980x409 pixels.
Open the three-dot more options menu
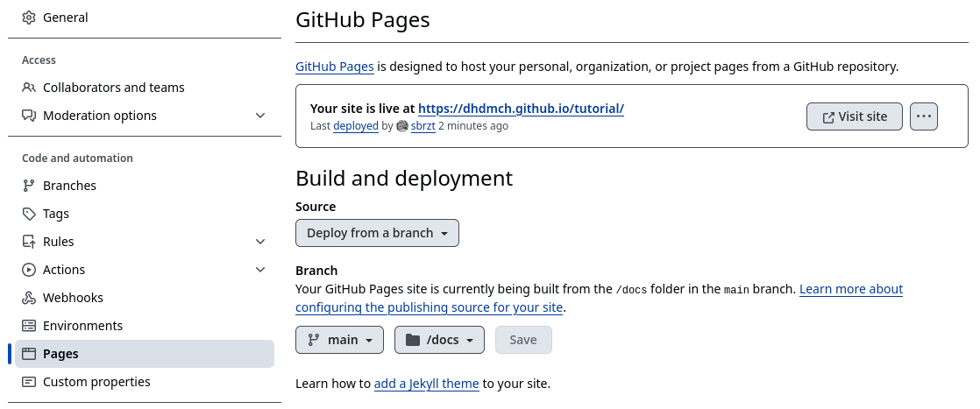click(924, 116)
